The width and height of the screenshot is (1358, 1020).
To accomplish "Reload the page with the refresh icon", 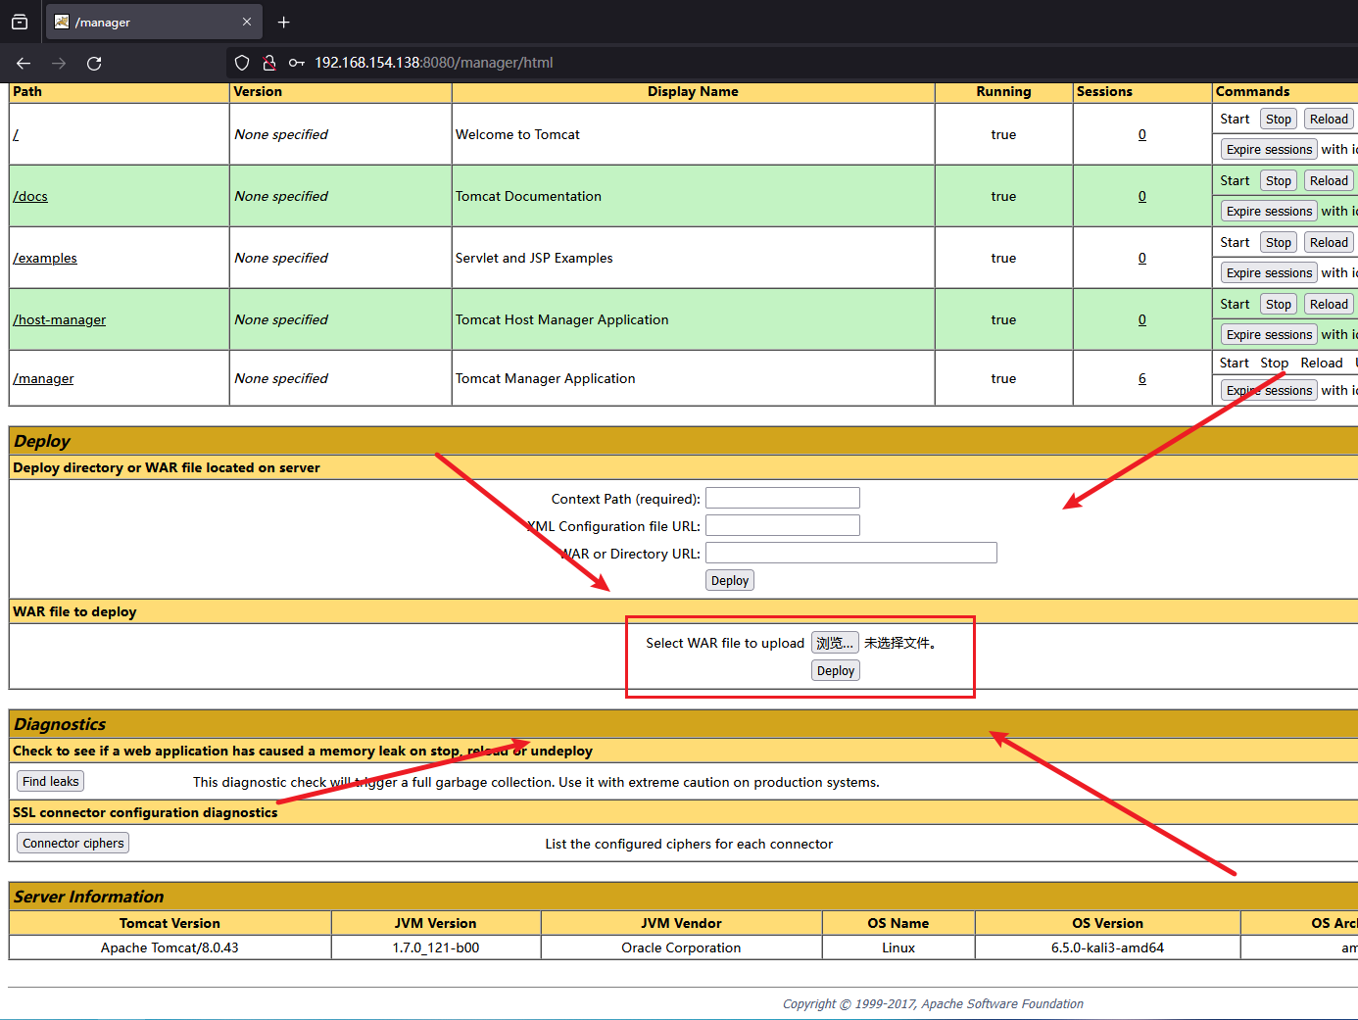I will click(x=94, y=63).
